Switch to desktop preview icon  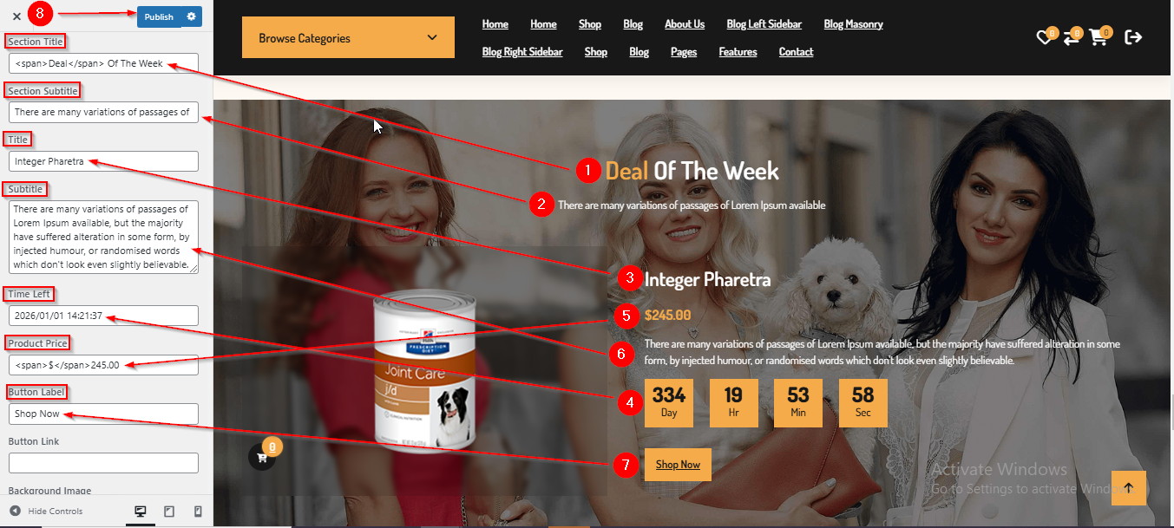point(140,512)
